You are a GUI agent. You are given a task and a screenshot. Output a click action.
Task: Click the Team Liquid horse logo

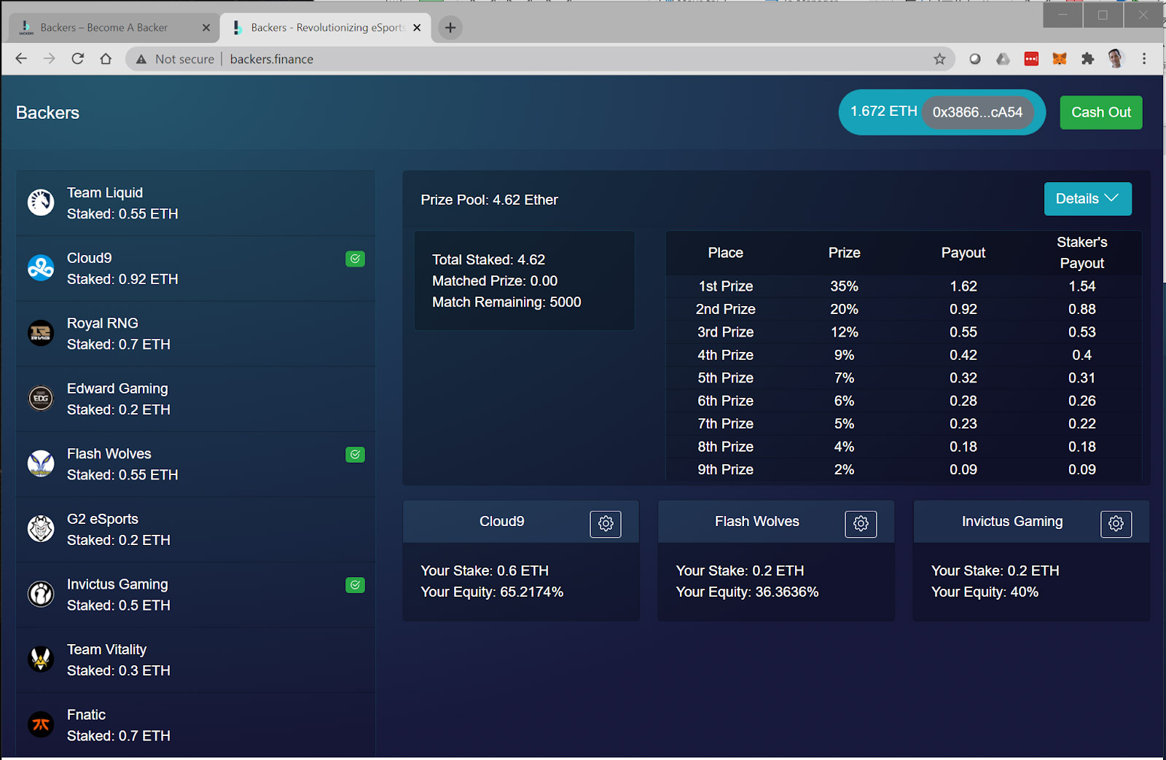tap(41, 202)
